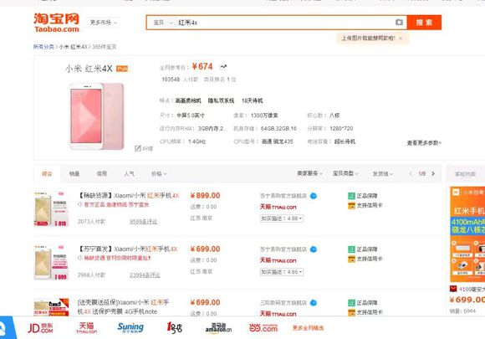Select the 信用 sort tab
485x339 pixels.
click(101, 173)
